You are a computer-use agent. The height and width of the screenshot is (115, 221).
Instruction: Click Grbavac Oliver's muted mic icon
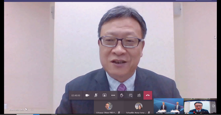(119, 113)
